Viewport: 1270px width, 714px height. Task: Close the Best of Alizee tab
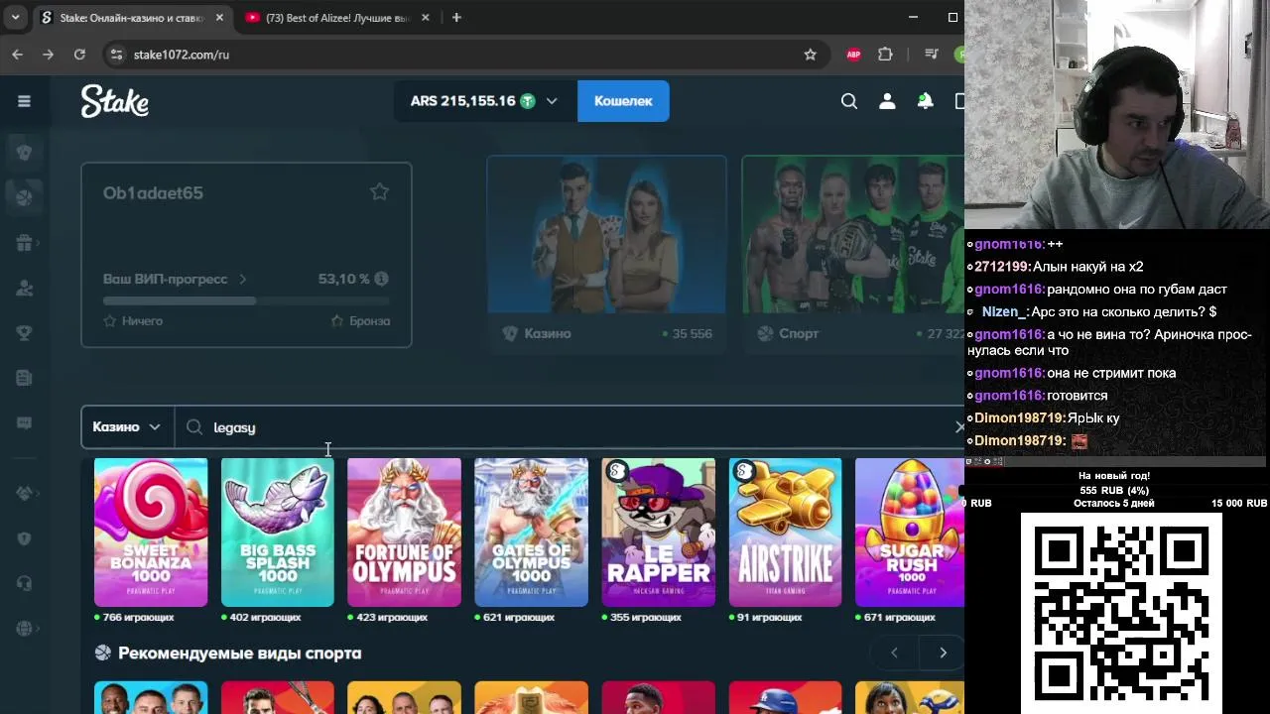tap(426, 18)
